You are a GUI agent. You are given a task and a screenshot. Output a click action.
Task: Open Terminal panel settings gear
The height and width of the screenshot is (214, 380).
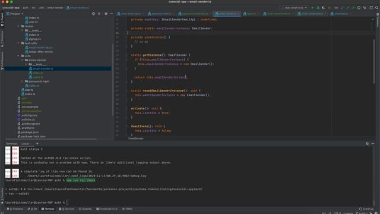(x=367, y=144)
